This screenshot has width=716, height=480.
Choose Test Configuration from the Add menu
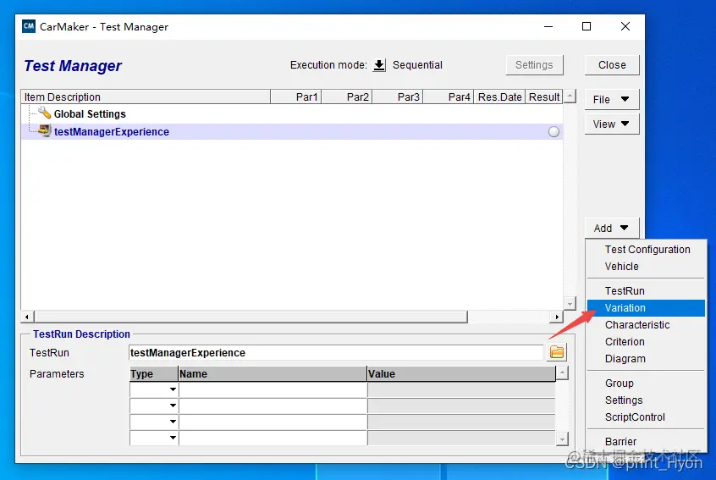coord(647,250)
